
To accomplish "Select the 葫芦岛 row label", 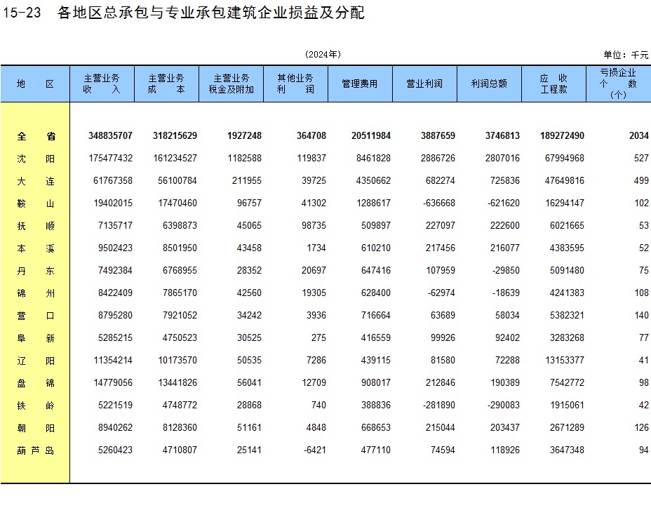I will (35, 450).
